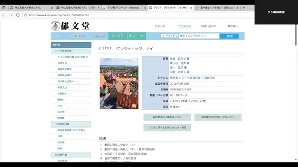298x167 pixels.
Task: Select the 教科書 sidebar header
Action: [x=71, y=45]
